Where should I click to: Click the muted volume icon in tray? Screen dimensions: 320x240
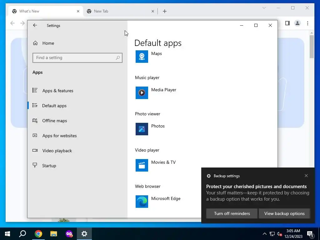279,234
